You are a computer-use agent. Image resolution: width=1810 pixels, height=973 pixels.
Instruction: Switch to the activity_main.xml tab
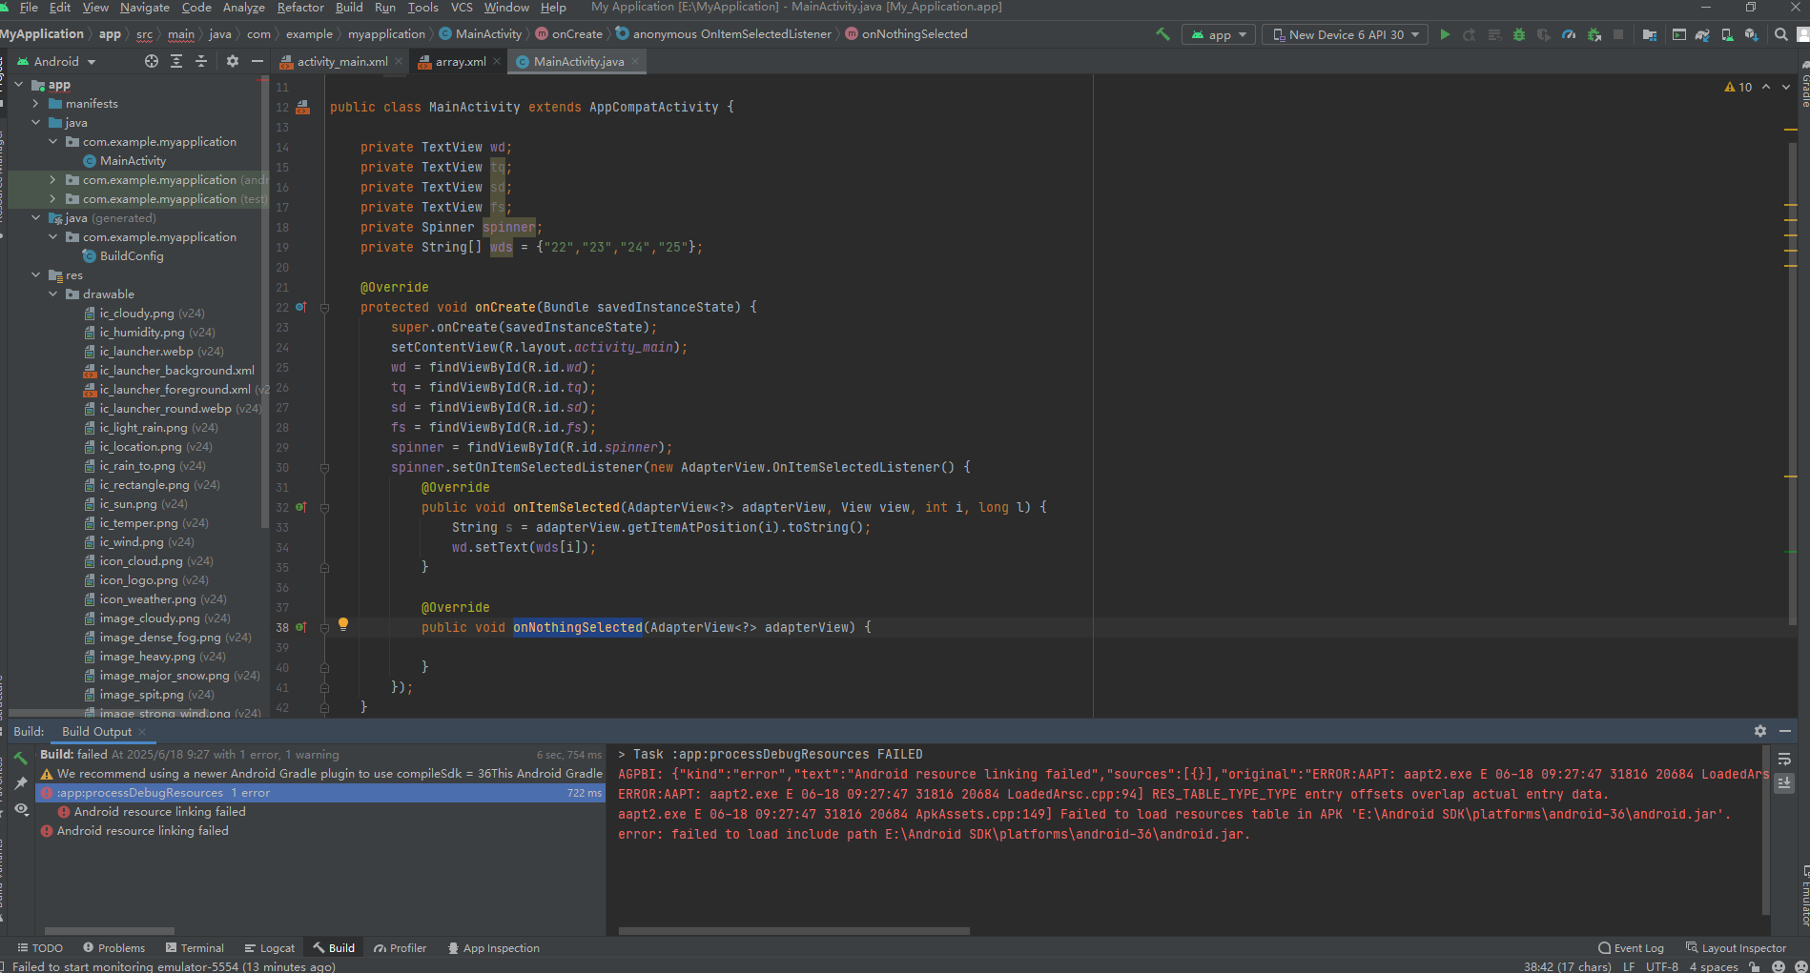pyautogui.click(x=341, y=61)
